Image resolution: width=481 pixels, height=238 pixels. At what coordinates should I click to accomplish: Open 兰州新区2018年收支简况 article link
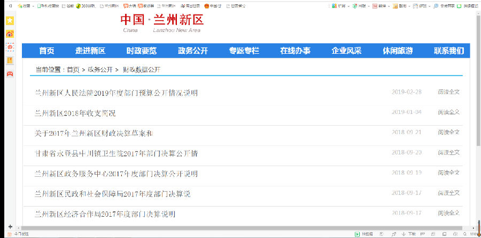[75, 113]
